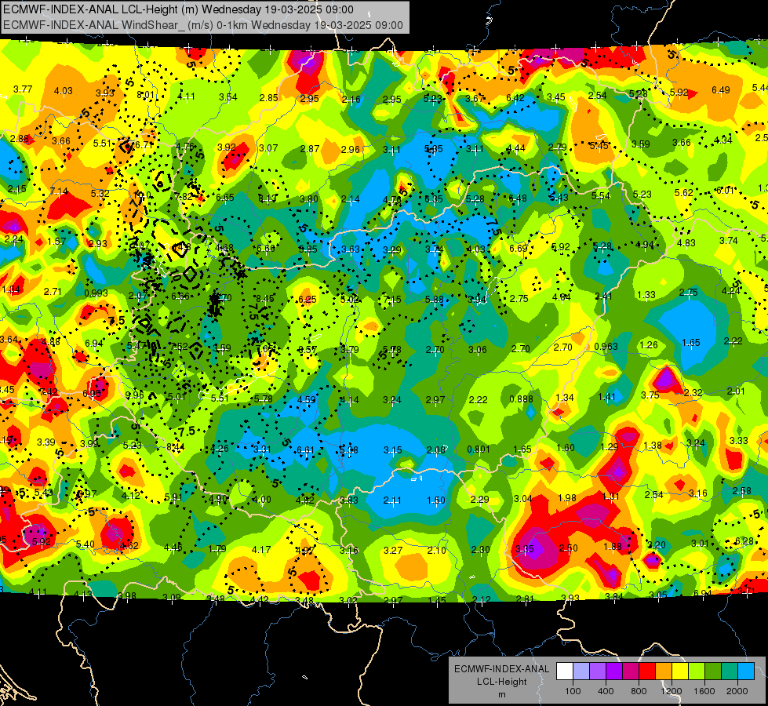This screenshot has width=768, height=706.
Task: Click the map value 6.61
Action: point(306,449)
